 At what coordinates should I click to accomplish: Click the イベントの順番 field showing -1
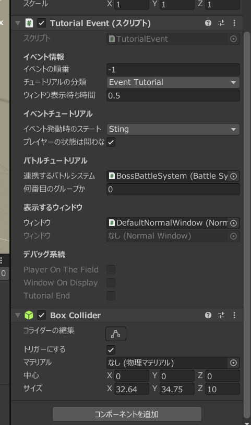point(173,70)
